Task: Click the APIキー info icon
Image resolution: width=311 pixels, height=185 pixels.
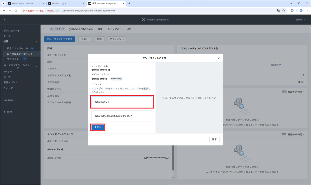Action: click(x=62, y=150)
